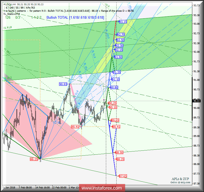Click the 91.38 price axis value
Image resolution: width=204 pixels, height=192 pixels.
pos(196,71)
